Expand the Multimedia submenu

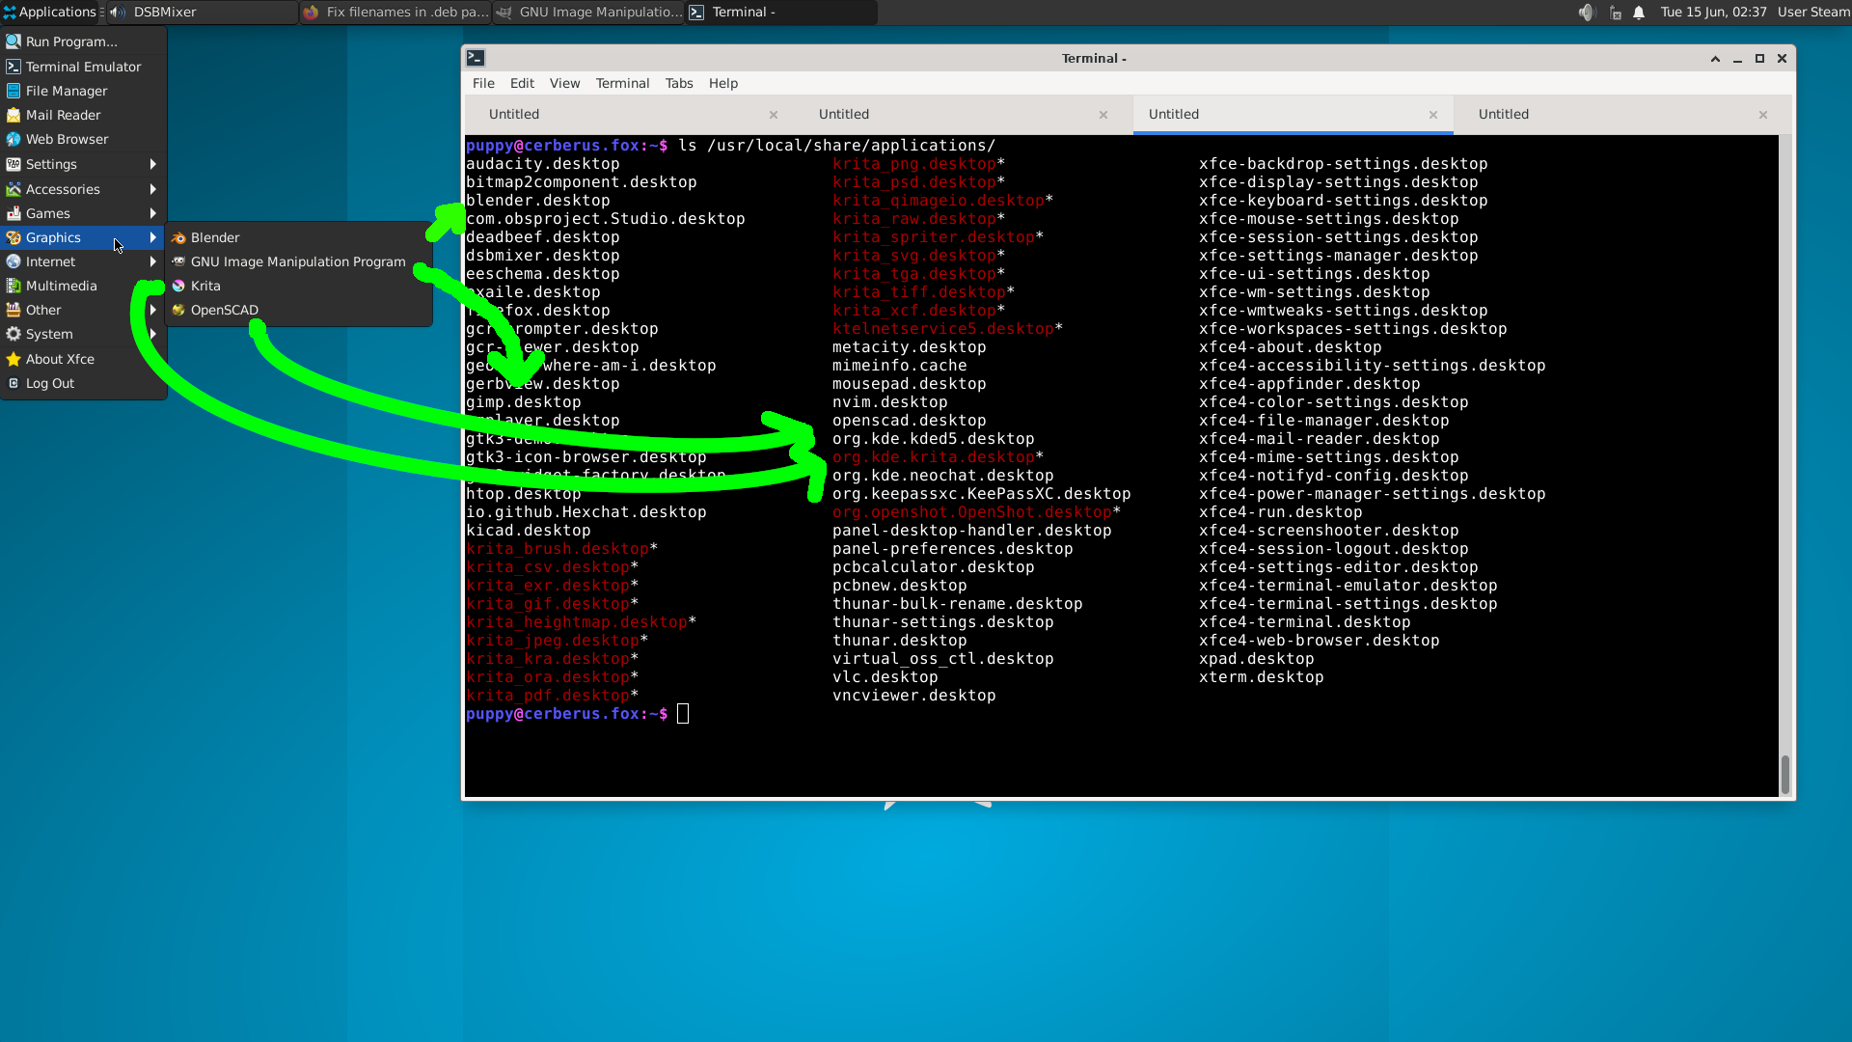click(61, 285)
